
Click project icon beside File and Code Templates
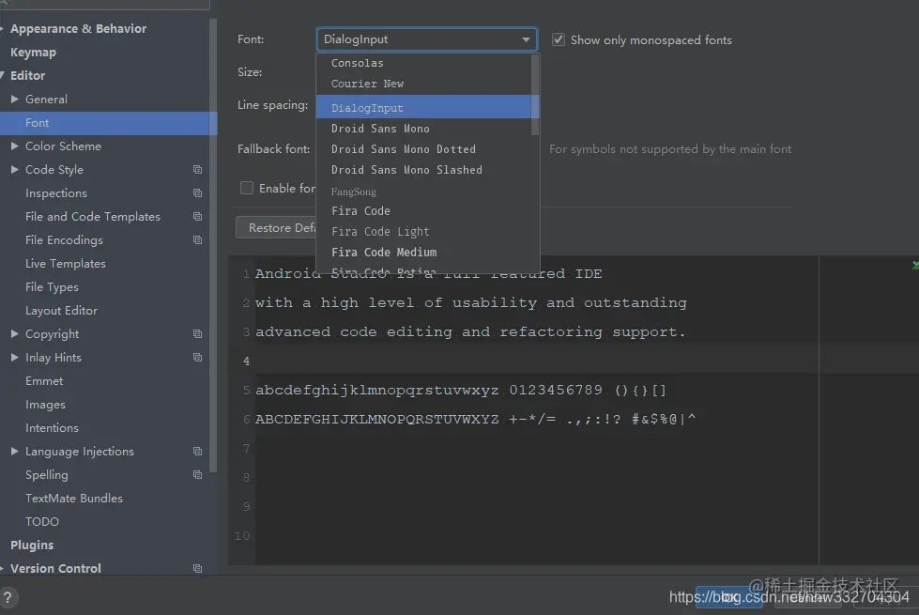(197, 216)
